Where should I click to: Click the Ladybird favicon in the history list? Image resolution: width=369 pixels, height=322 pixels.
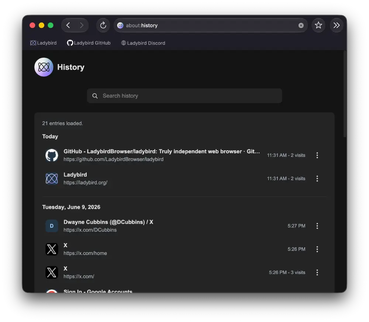tap(52, 179)
